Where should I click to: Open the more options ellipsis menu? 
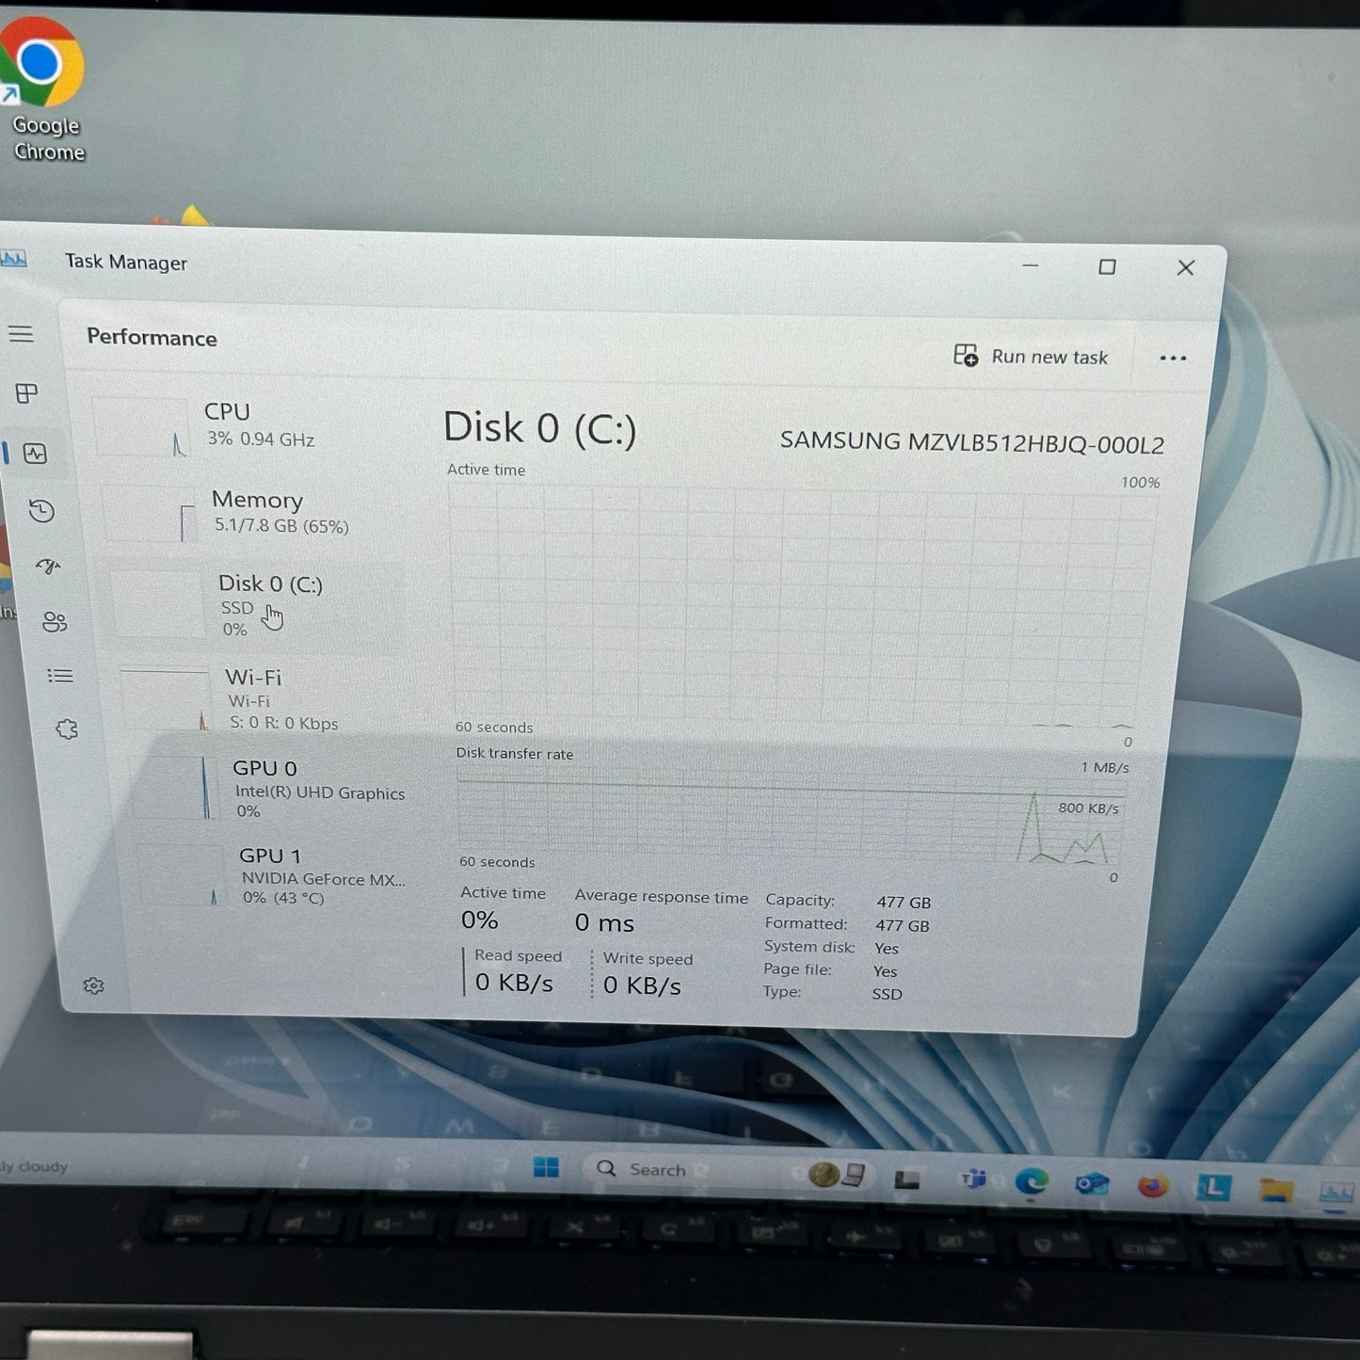pyautogui.click(x=1173, y=358)
